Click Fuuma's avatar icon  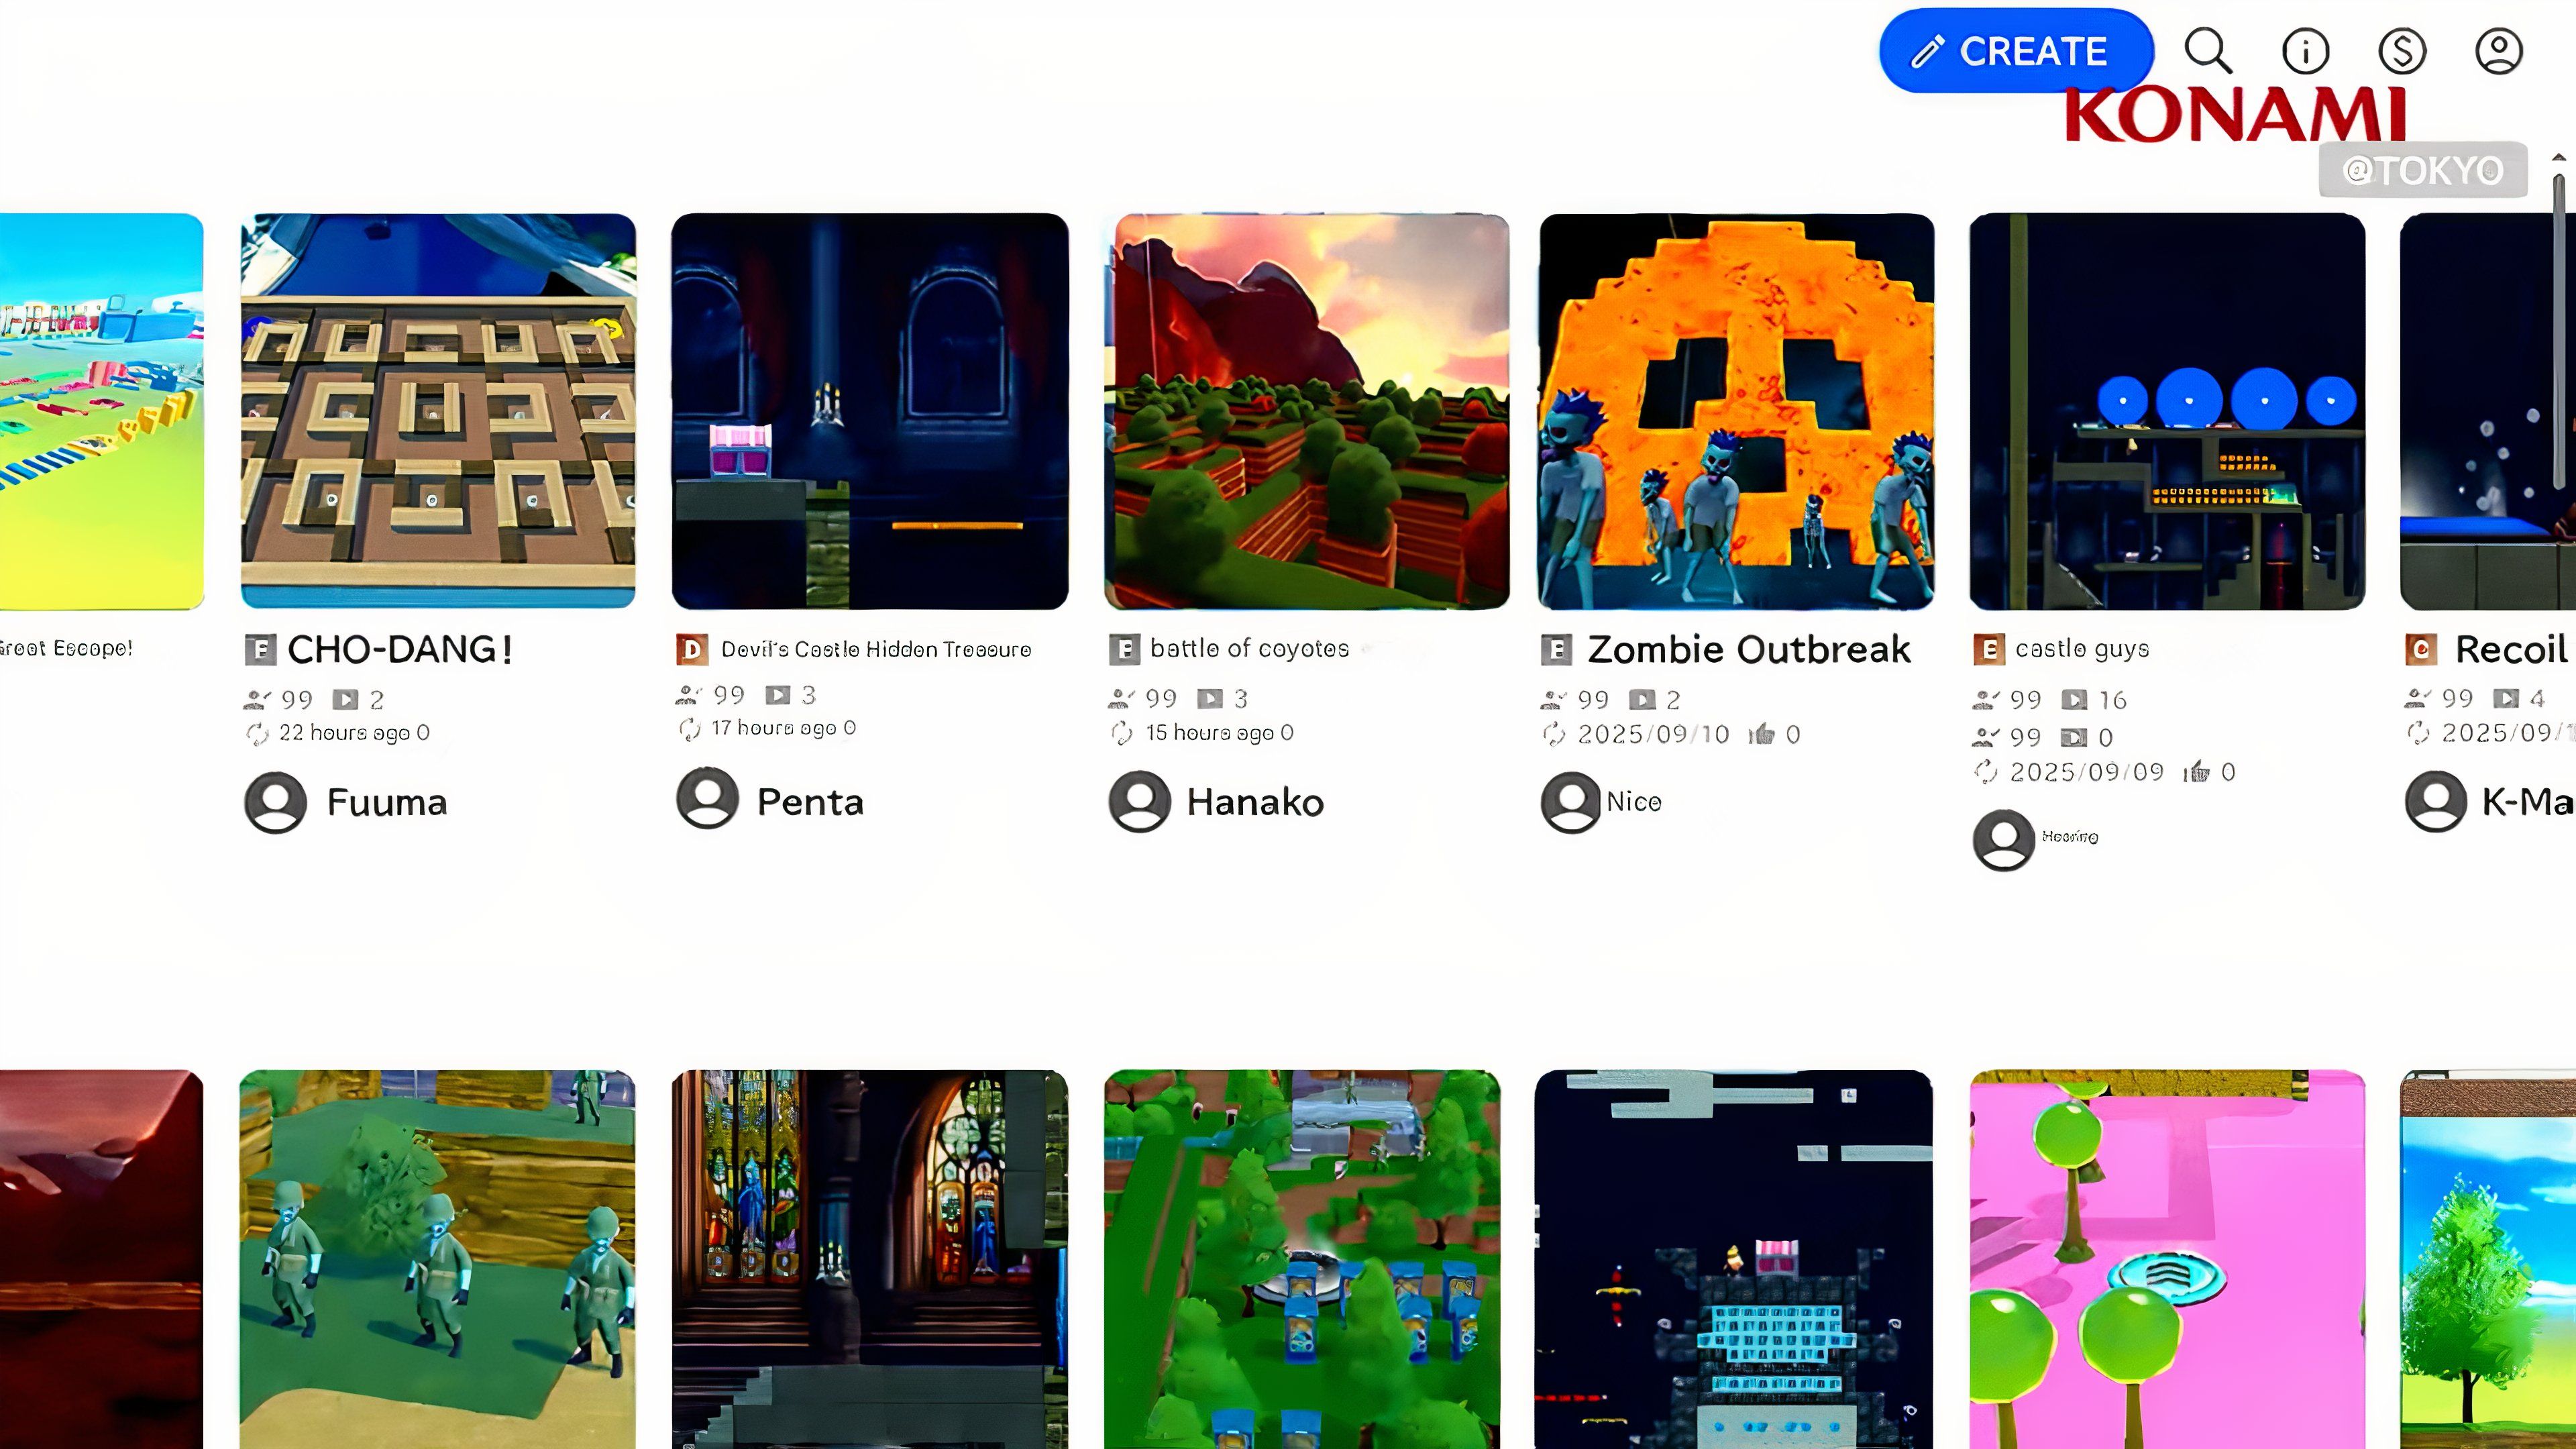[x=275, y=802]
